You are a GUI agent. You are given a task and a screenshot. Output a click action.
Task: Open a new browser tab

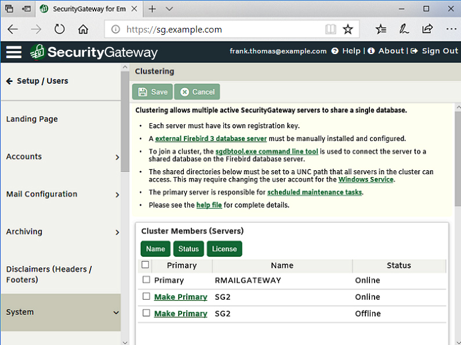pos(152,9)
